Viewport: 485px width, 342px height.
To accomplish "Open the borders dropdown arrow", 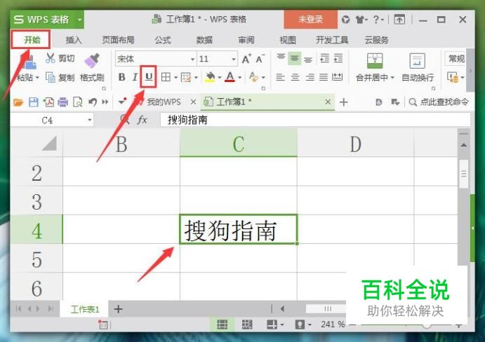I will (175, 78).
